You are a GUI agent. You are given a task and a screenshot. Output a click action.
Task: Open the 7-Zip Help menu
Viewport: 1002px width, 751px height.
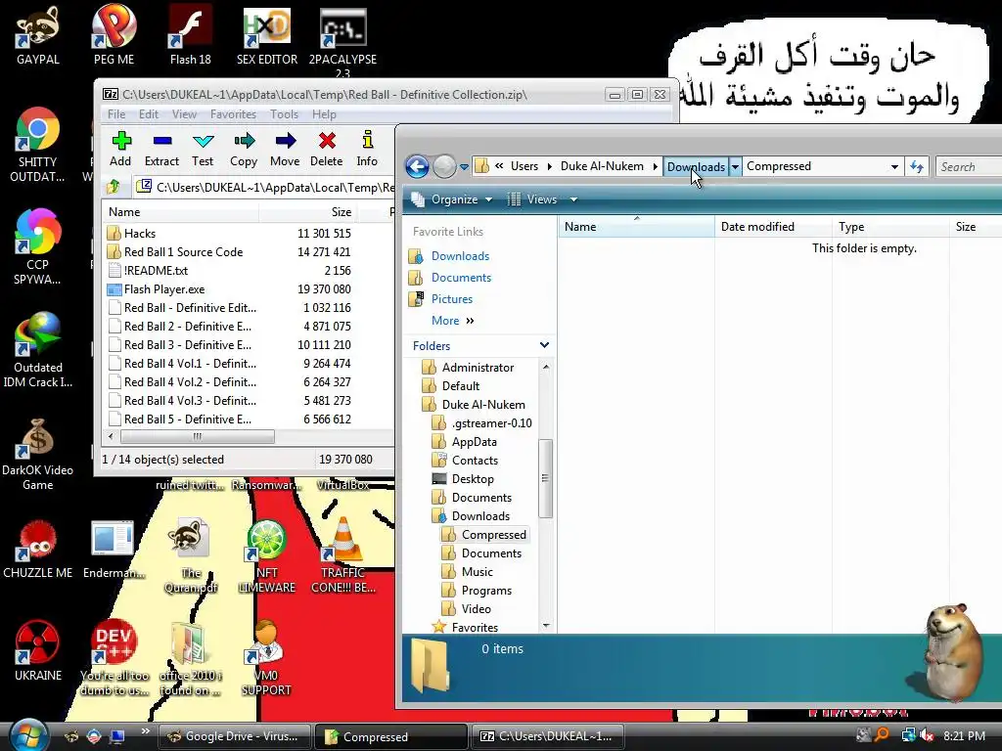coord(324,114)
